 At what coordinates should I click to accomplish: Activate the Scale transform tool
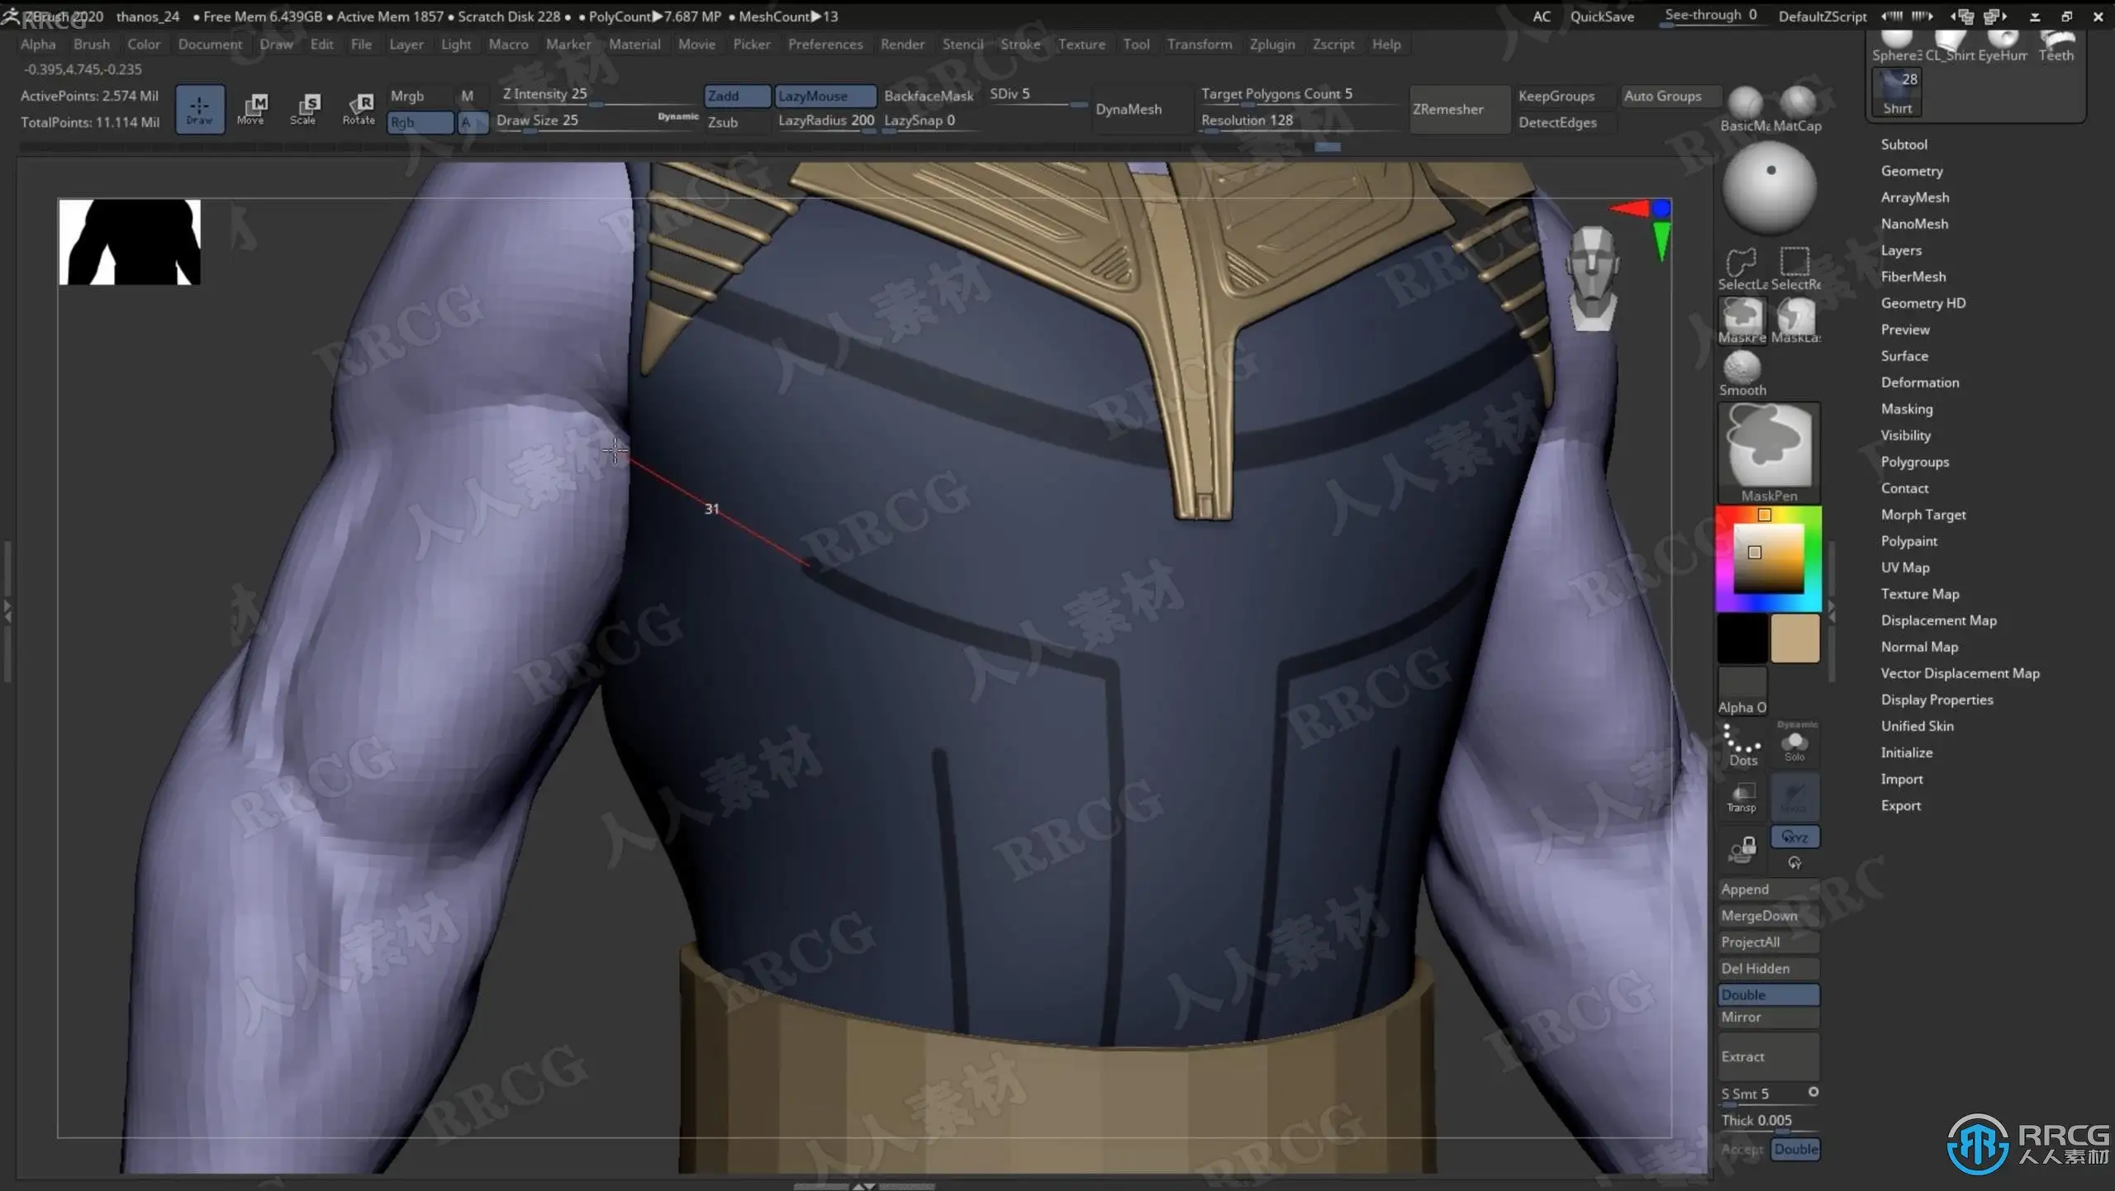(x=303, y=108)
